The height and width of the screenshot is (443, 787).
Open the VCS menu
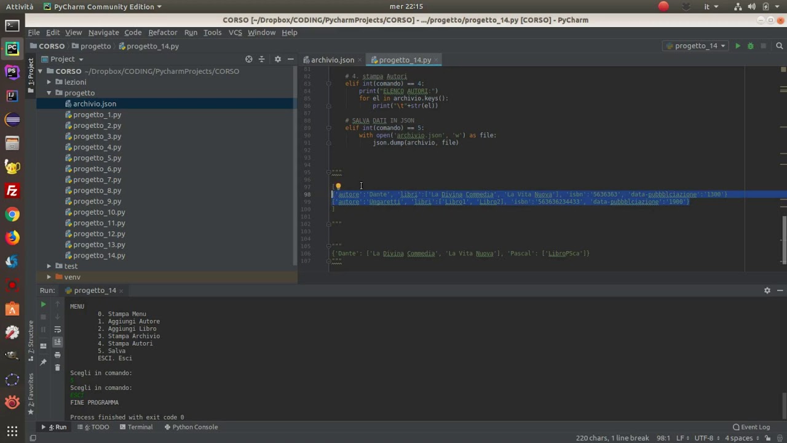click(x=235, y=32)
